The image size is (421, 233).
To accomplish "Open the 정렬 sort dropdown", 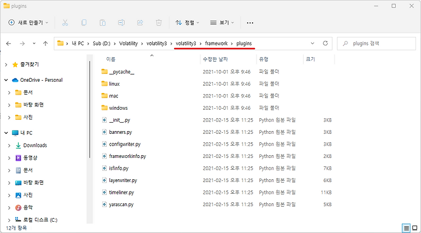I will [187, 23].
